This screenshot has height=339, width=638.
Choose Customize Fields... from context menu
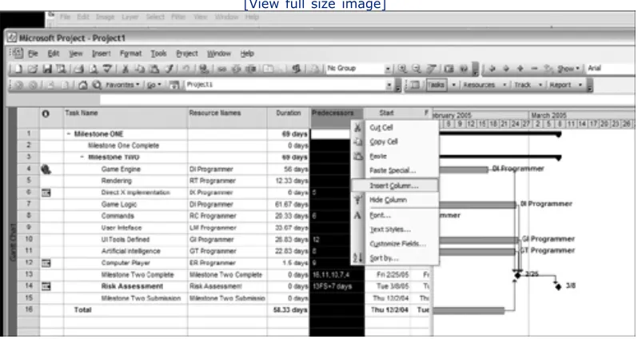[x=394, y=244]
